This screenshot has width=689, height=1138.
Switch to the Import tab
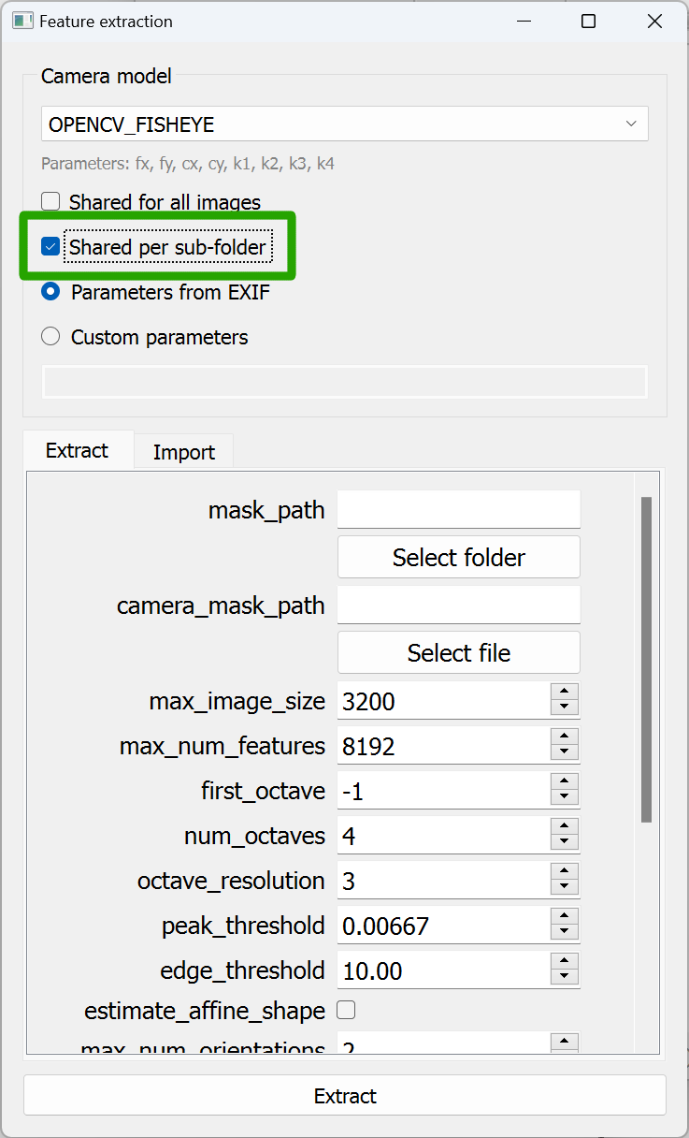[x=183, y=451]
